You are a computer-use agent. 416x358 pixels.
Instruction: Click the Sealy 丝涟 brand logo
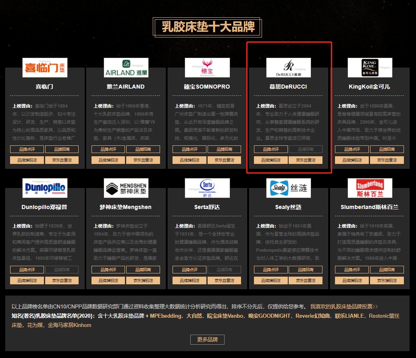point(289,188)
